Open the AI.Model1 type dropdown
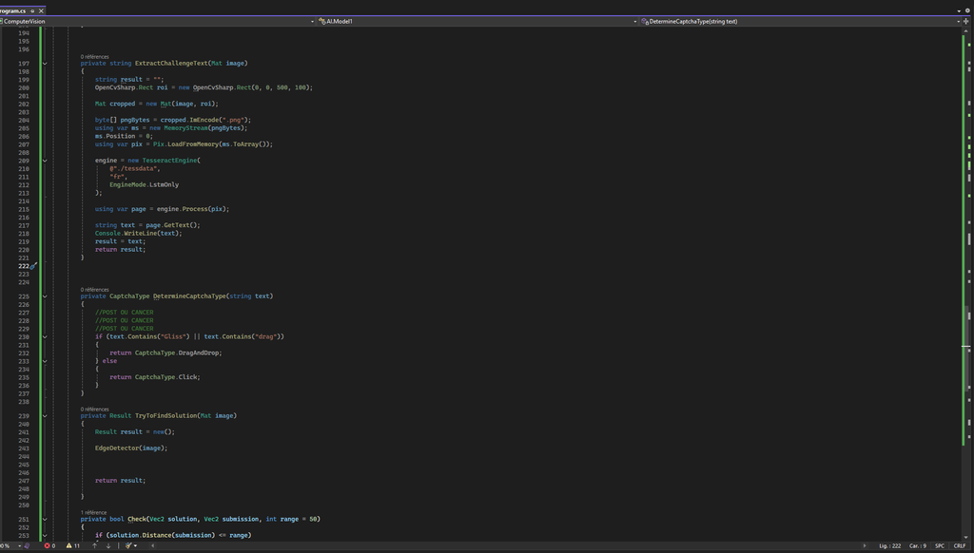 click(x=476, y=21)
